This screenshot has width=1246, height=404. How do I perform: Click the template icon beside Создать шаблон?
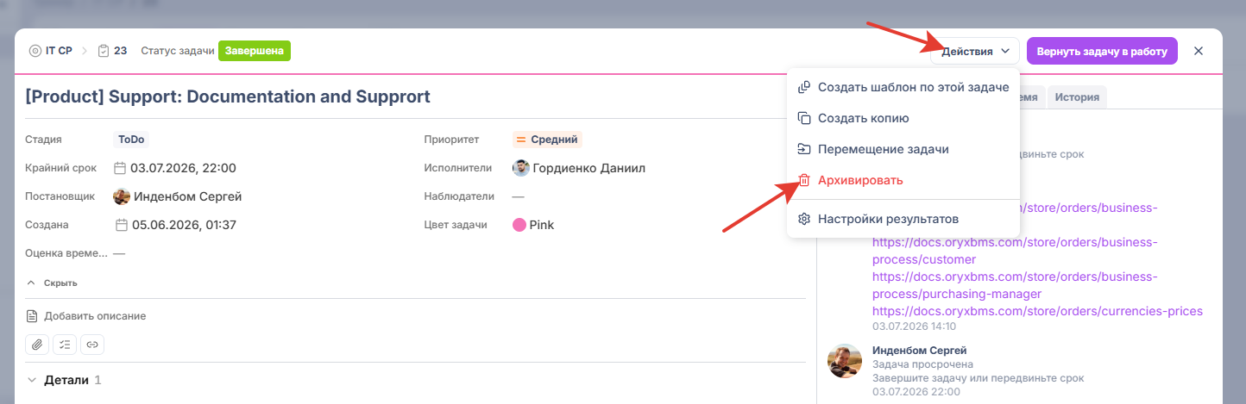pos(804,87)
